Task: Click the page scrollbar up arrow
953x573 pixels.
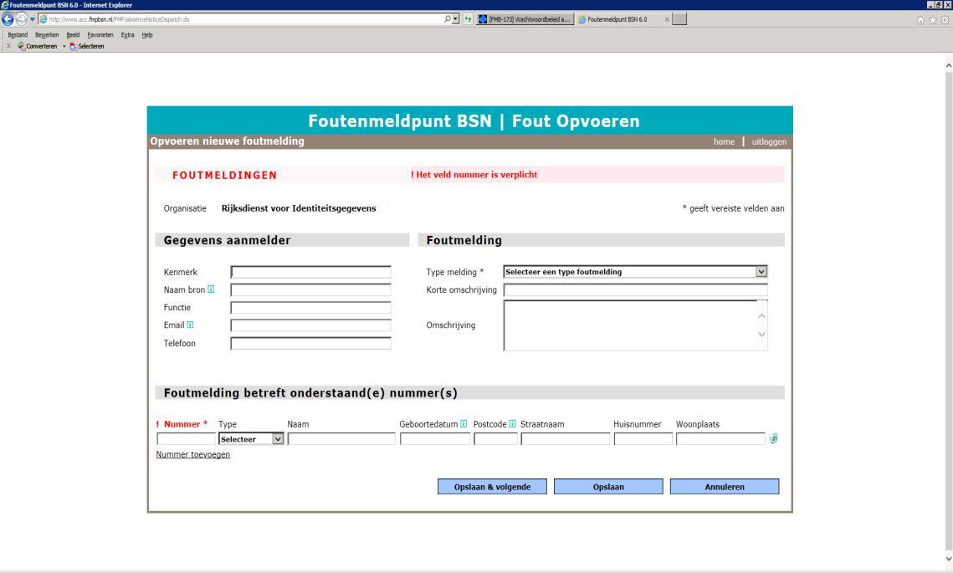Action: click(948, 65)
